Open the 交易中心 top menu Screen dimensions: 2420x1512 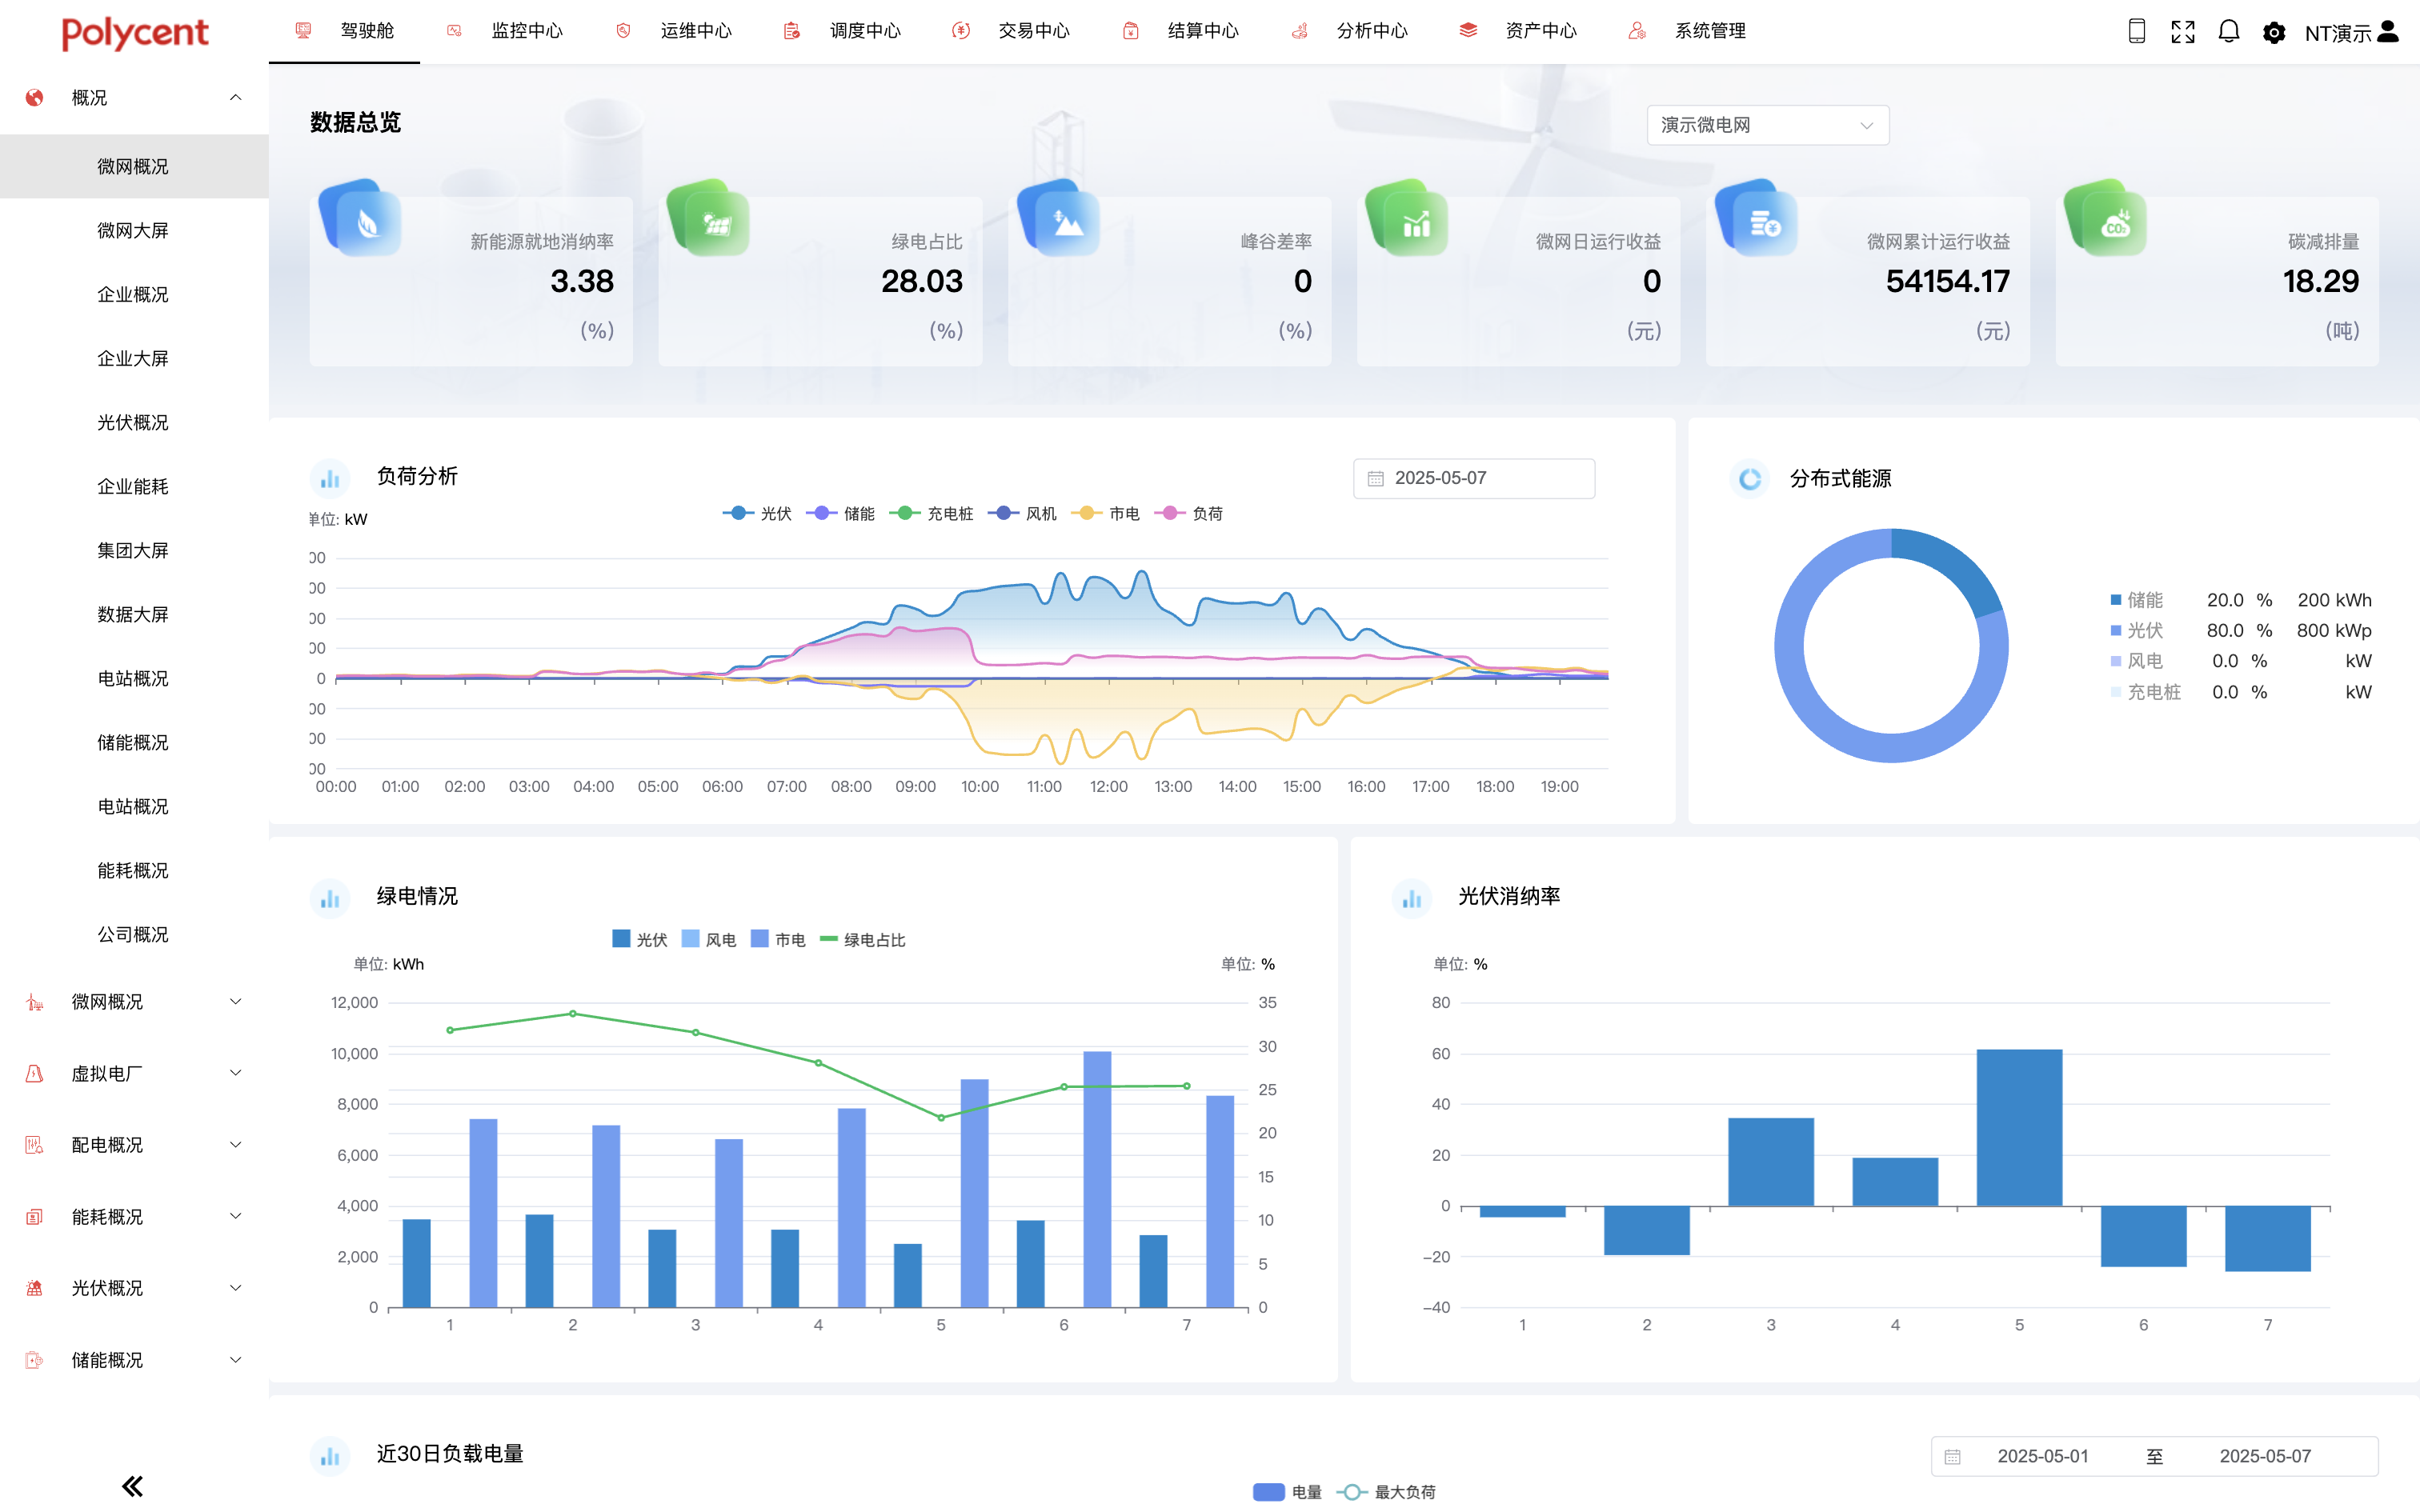click(1033, 31)
